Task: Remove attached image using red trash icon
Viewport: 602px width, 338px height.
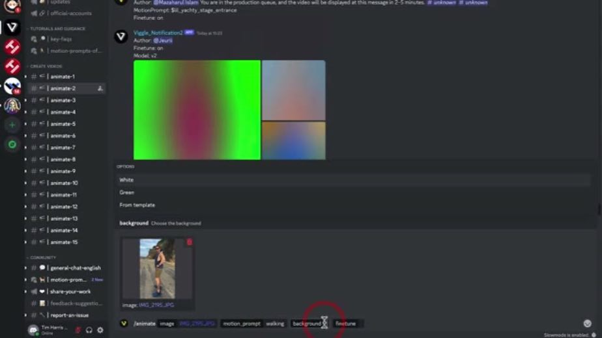Action: click(x=190, y=242)
